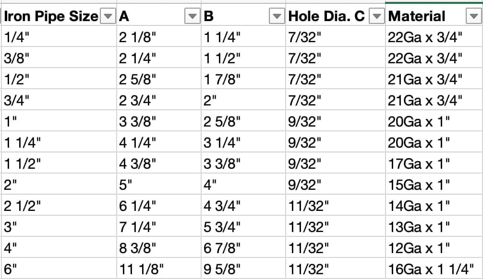The width and height of the screenshot is (483, 279).
Task: Select the 6" iron pipe size cell
Action: click(x=59, y=268)
